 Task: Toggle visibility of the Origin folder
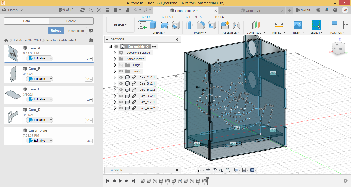(121, 65)
